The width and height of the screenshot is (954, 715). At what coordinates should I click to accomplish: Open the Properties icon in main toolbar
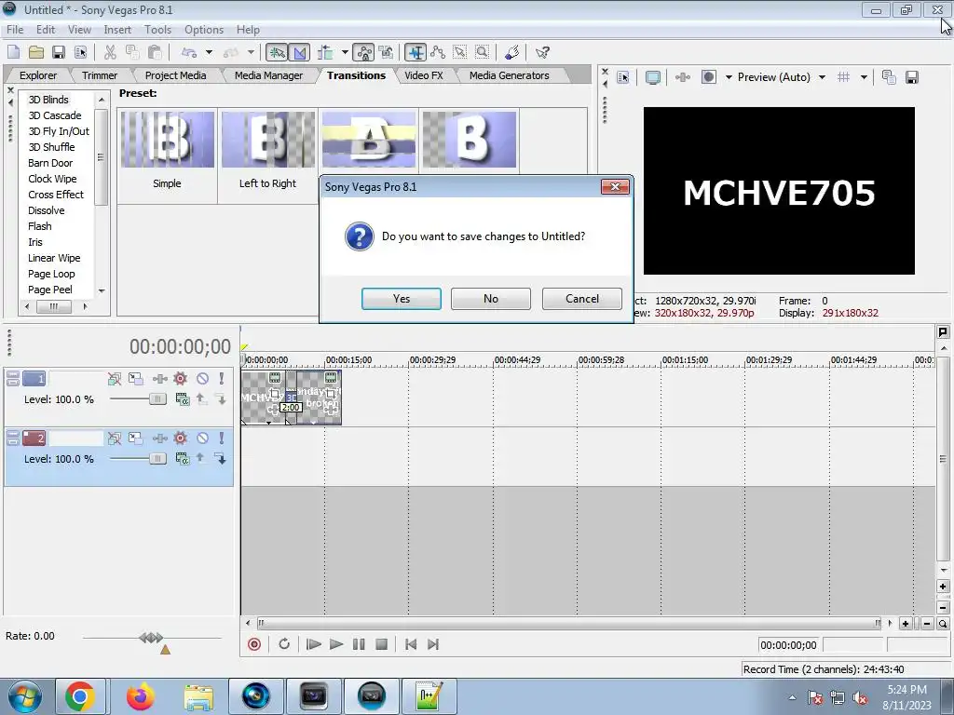80,53
